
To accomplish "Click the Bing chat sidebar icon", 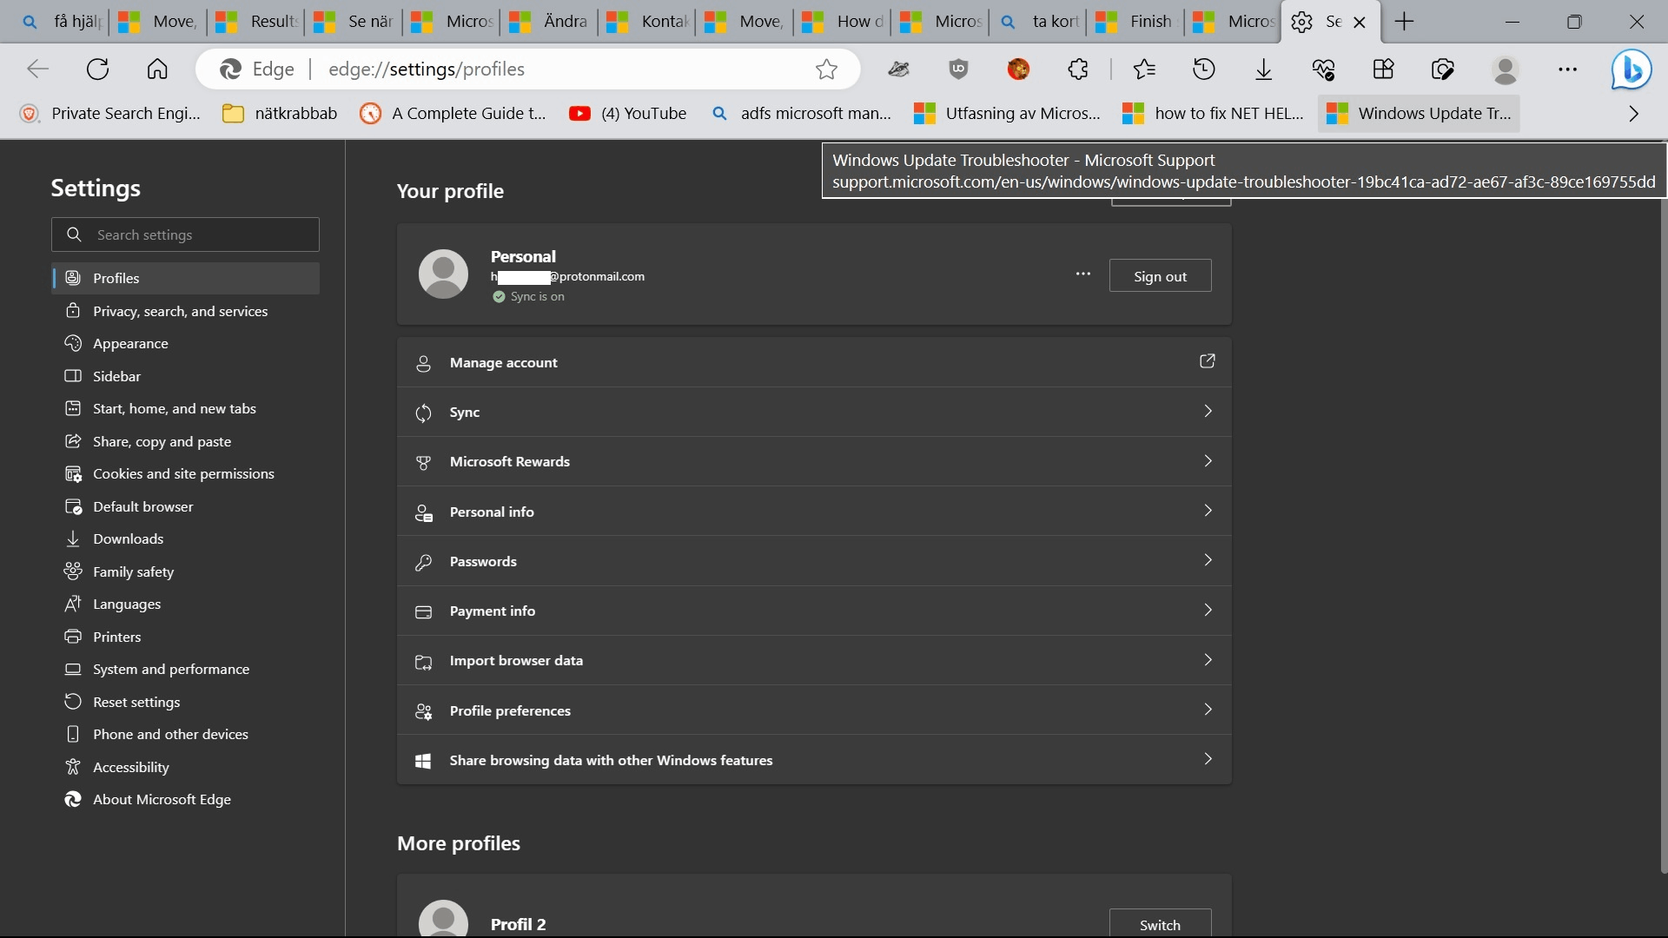I will pyautogui.click(x=1631, y=69).
